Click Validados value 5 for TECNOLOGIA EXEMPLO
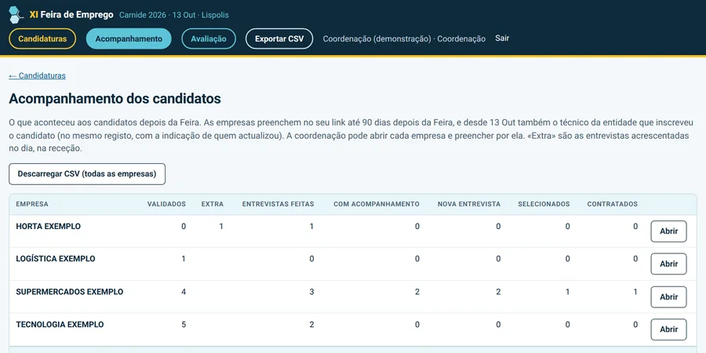Viewport: 706px width, 353px height. pyautogui.click(x=184, y=325)
